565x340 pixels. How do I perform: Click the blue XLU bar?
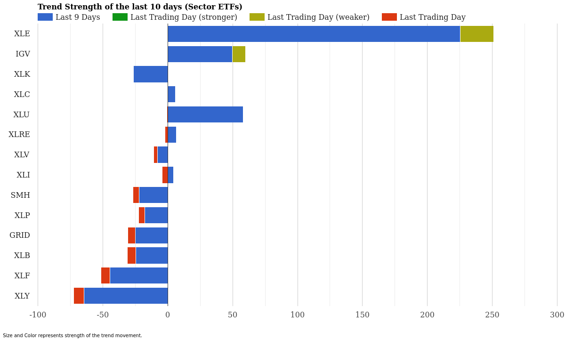pyautogui.click(x=205, y=114)
